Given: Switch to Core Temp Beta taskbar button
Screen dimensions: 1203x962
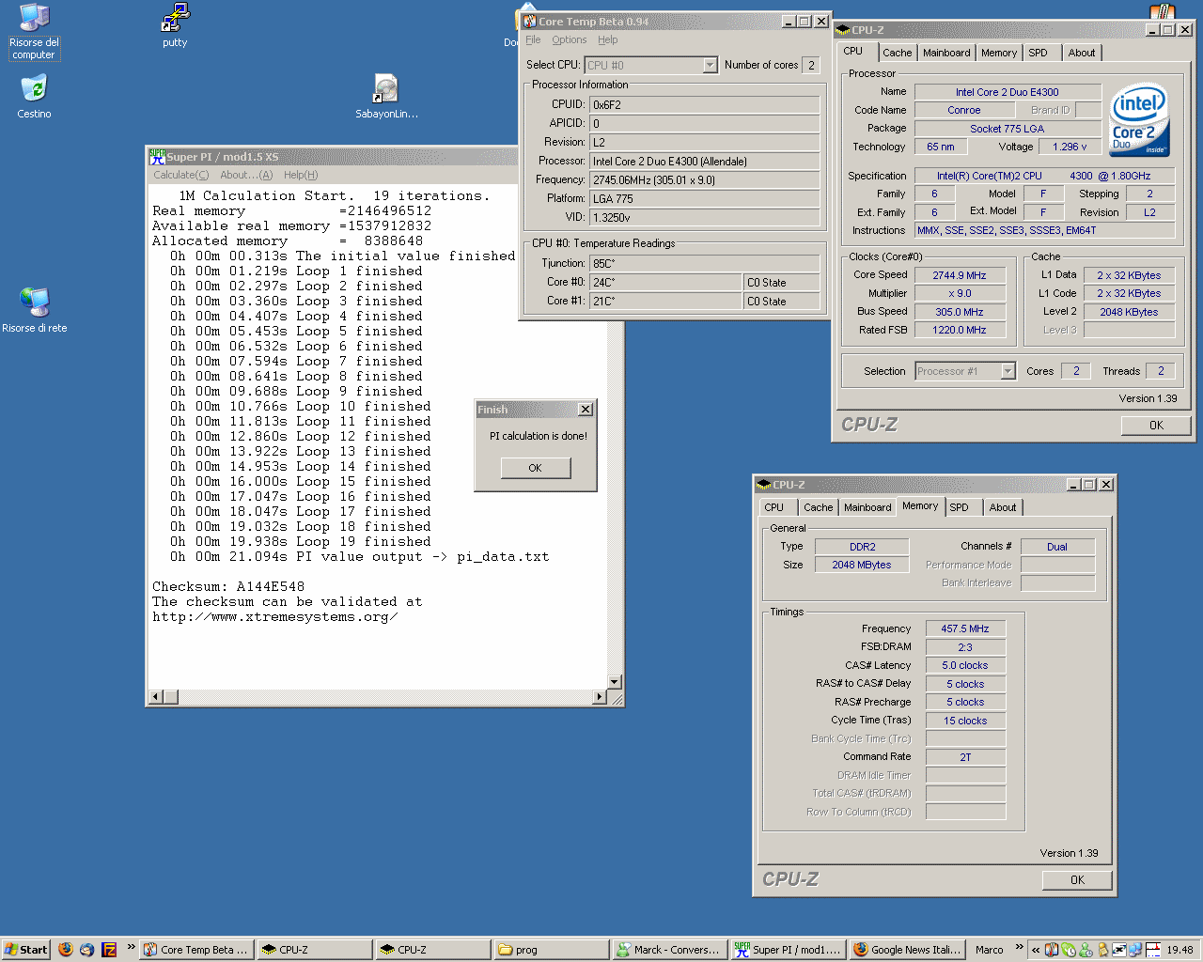Looking at the screenshot, I should click(195, 950).
